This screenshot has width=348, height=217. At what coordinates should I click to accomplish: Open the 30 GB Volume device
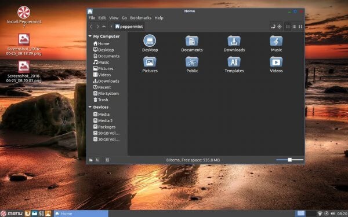click(x=107, y=139)
